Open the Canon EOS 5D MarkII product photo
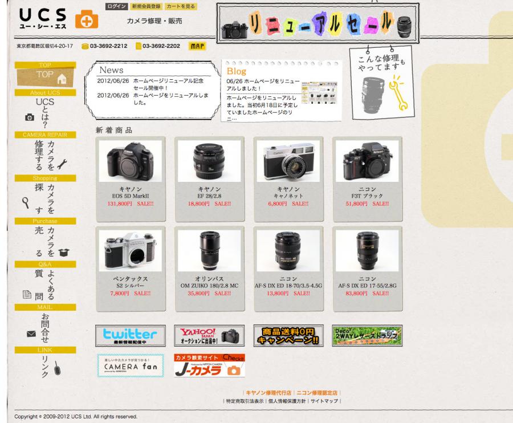The height and width of the screenshot is (423, 513). click(130, 161)
